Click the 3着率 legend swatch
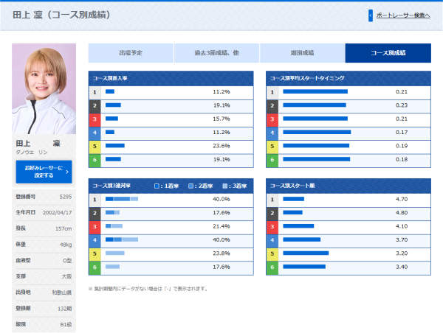Screen dimensions: 443x333 coord(225,186)
